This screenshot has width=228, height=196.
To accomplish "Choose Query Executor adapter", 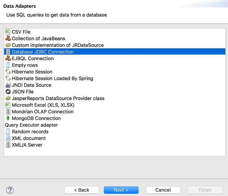I will pos(31,125).
